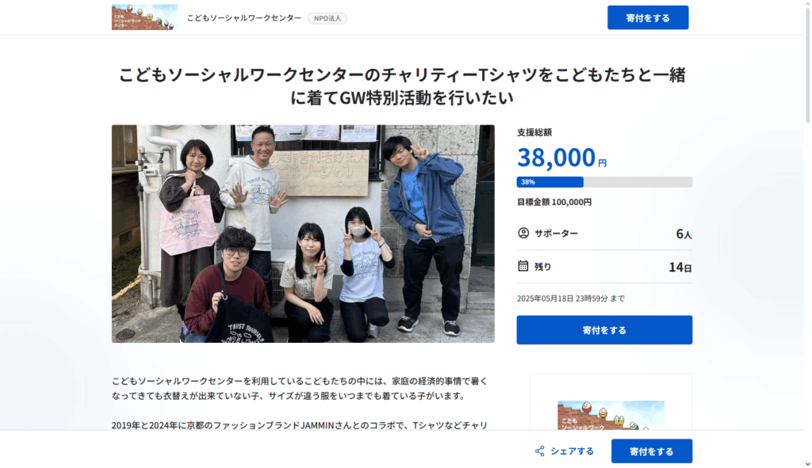Open the こどもソーシャルワークセンター header link
Viewport: 812px width, 468px height.
pos(244,18)
